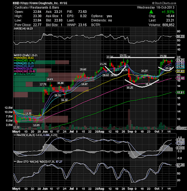Click the Oct month label on middle date axis

[157, 132]
